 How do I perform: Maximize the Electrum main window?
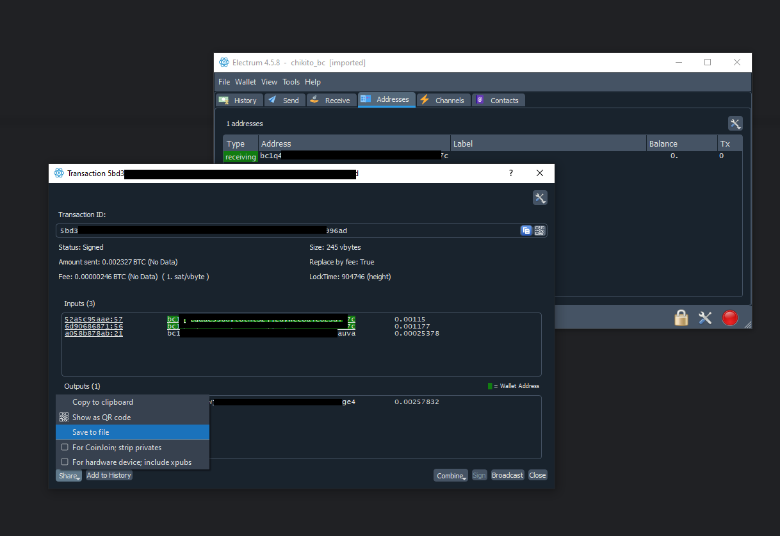pos(708,62)
